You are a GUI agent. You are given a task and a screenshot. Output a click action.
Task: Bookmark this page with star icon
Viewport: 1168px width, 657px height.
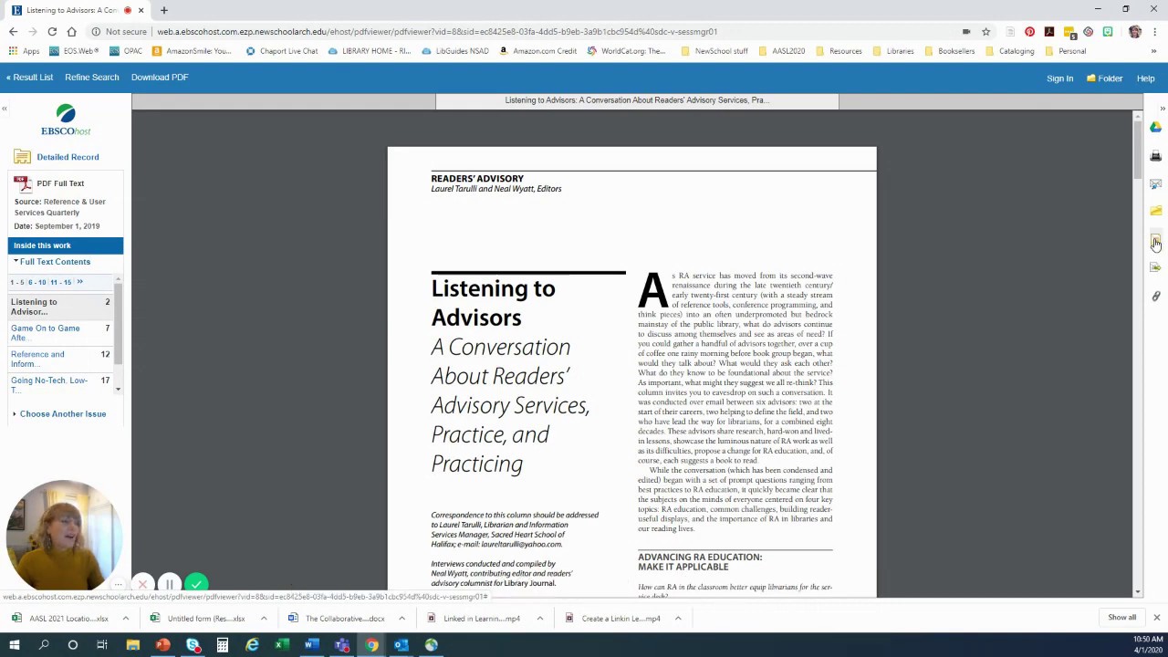point(985,32)
